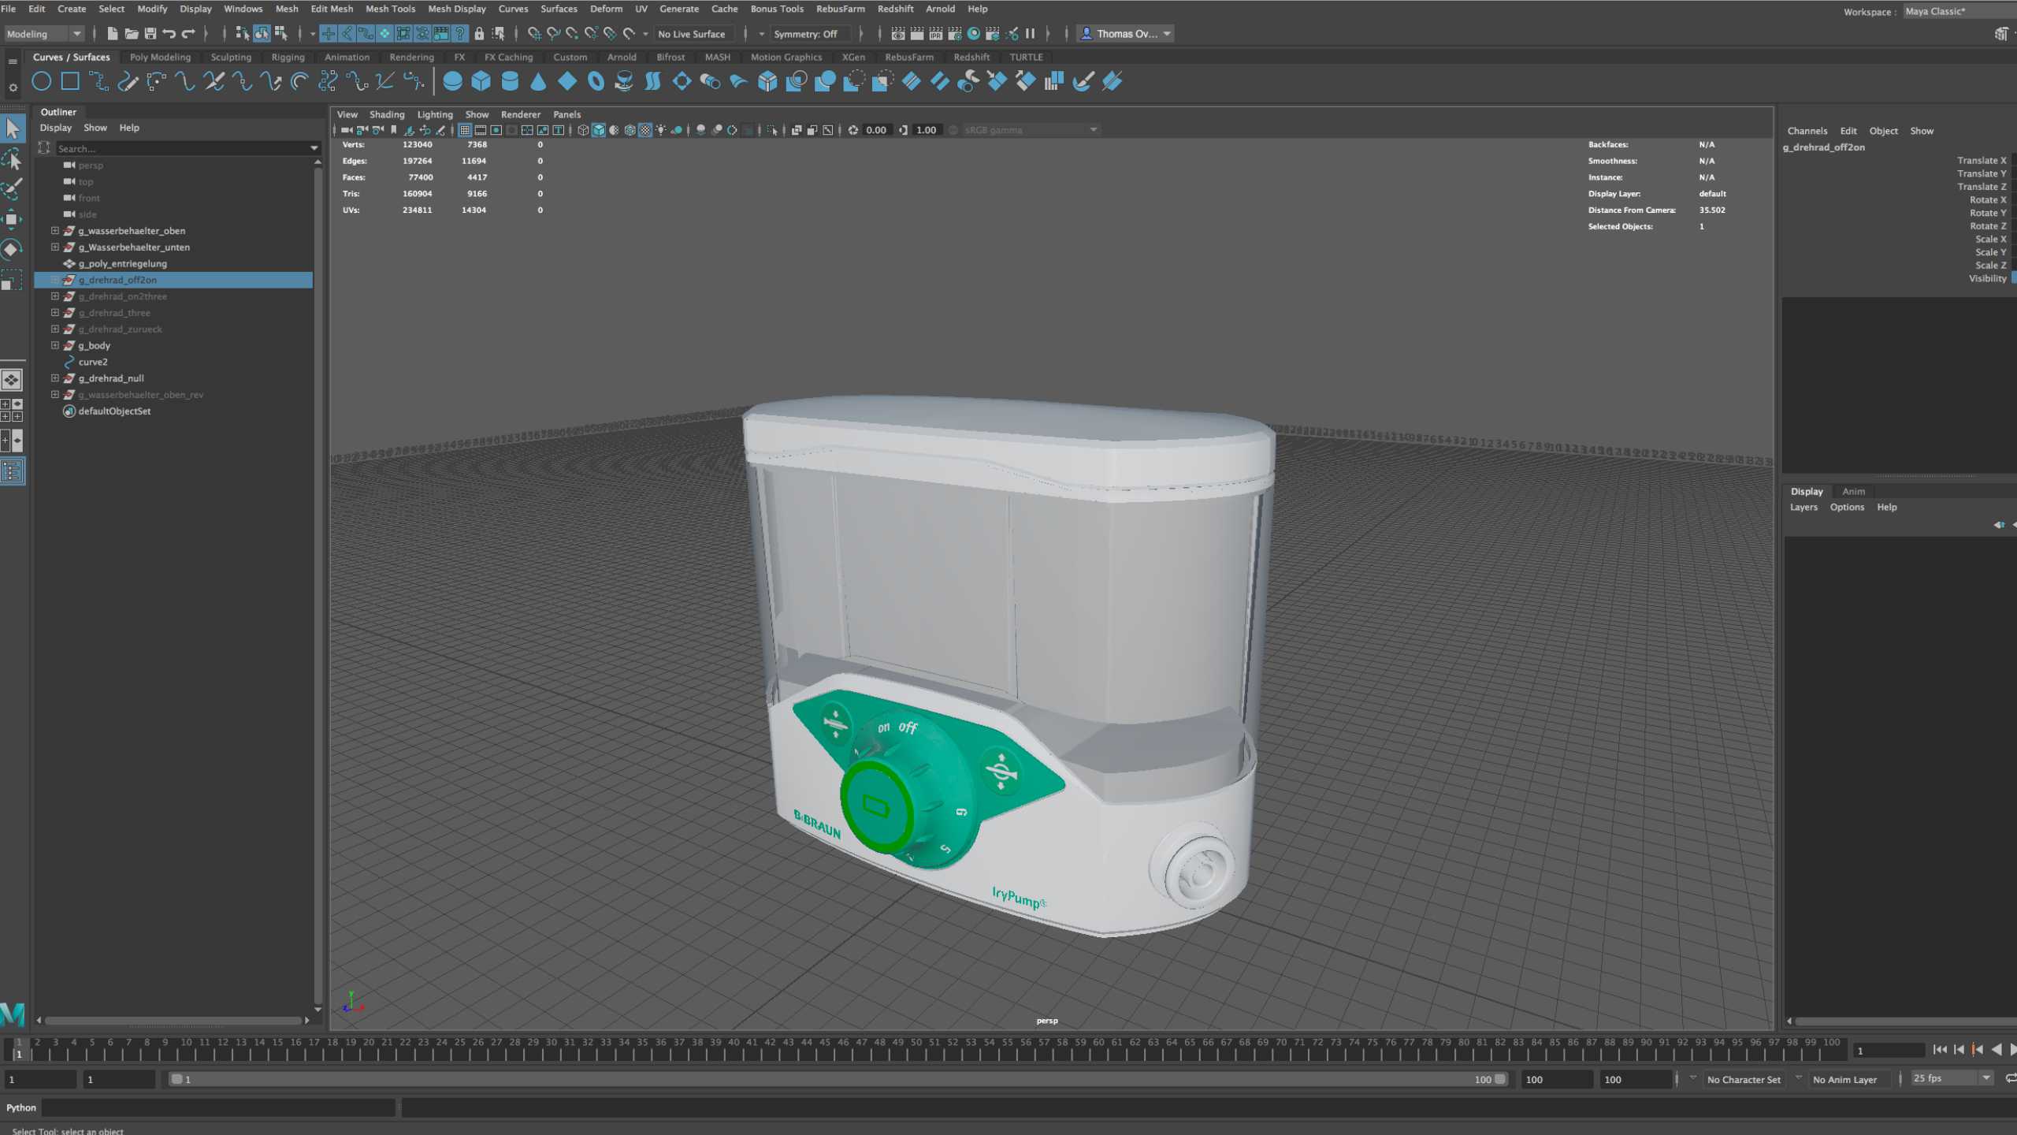Click the Open Scene folder icon
2017x1135 pixels.
pos(132,34)
